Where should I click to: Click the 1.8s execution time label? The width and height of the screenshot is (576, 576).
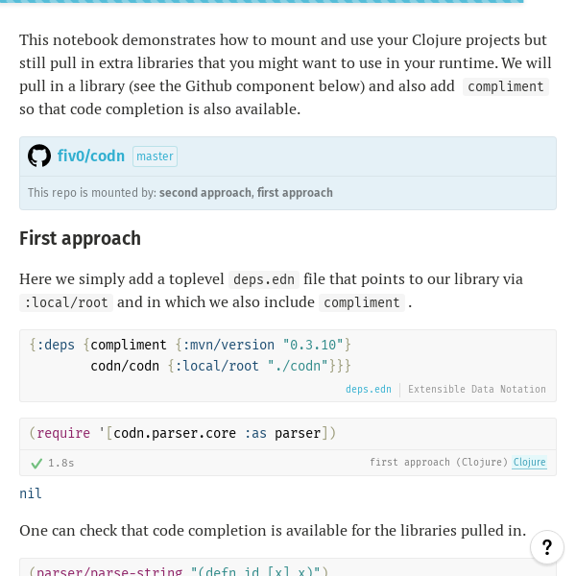click(x=61, y=463)
